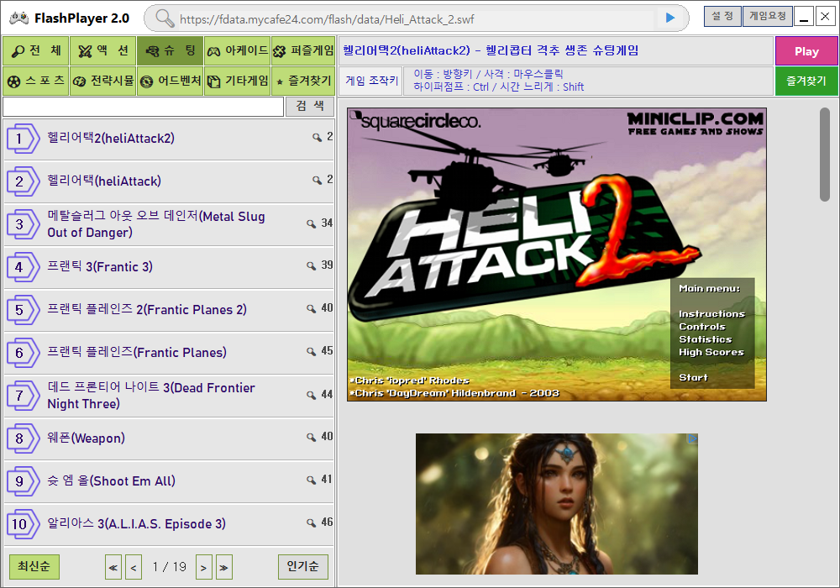Click the number 2 arrow badge icon
This screenshot has height=588, width=840.
point(23,181)
